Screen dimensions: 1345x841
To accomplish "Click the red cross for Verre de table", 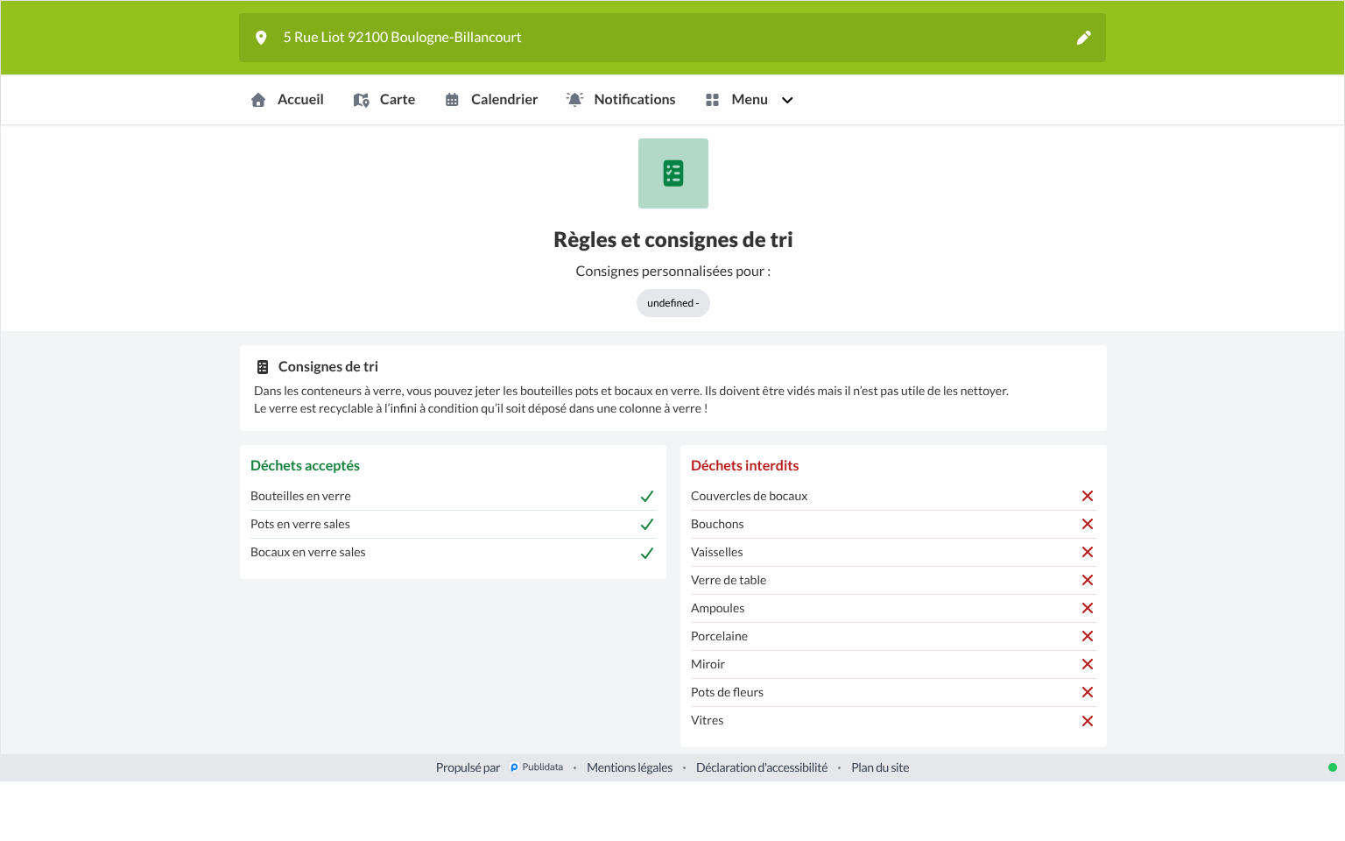I will pyautogui.click(x=1088, y=580).
